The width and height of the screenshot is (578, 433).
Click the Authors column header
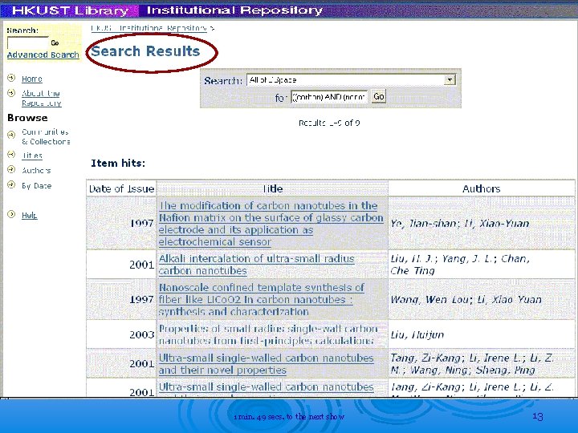pos(482,189)
